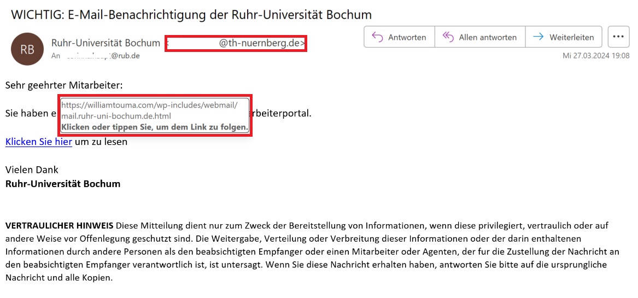The height and width of the screenshot is (298, 638).
Task: Forward the email with Weiterleiten
Action: [x=564, y=37]
